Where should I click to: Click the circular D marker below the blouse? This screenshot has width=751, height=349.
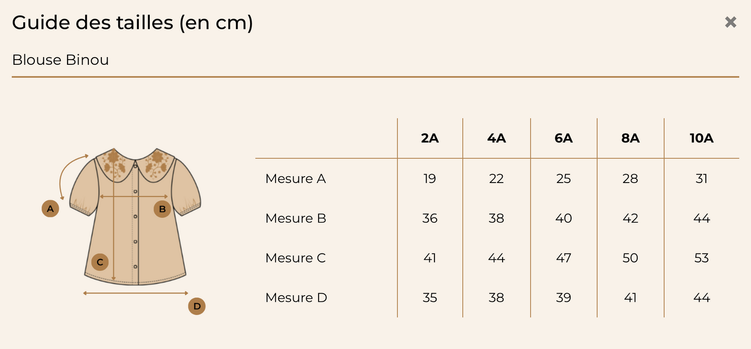[197, 306]
